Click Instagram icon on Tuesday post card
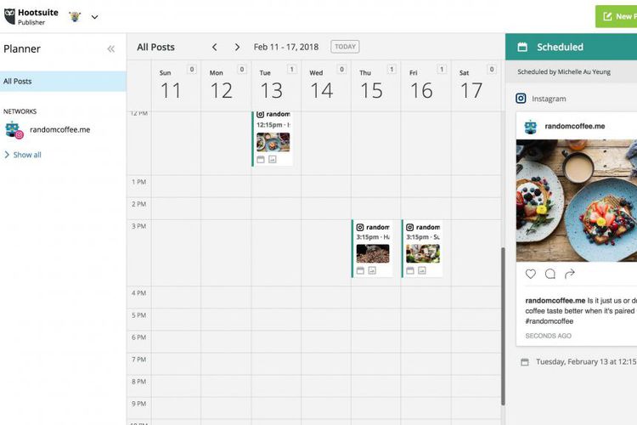The image size is (637, 425). (261, 114)
